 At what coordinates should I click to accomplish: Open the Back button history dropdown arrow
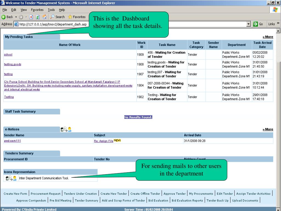(x=16, y=17)
